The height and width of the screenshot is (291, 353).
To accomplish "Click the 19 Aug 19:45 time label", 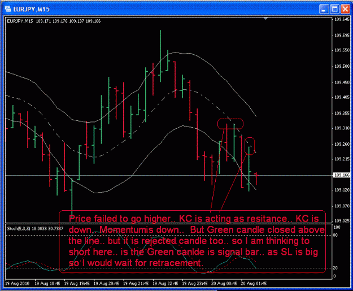I will pos(77,283).
